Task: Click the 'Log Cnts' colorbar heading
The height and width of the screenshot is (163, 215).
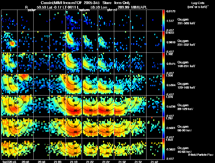Action: click(x=198, y=3)
